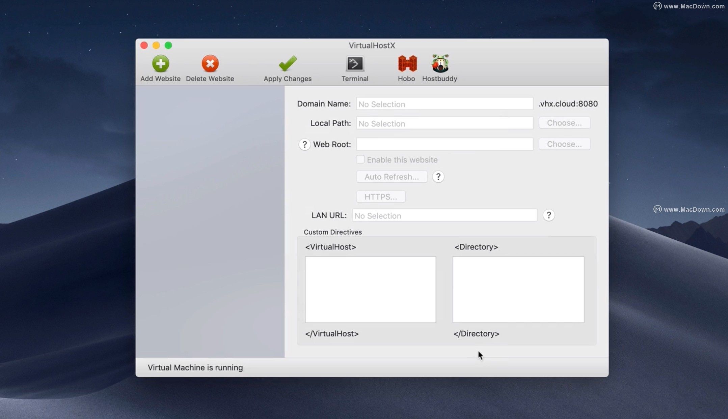The image size is (728, 419).
Task: Open the HTTPS settings button
Action: [381, 197]
